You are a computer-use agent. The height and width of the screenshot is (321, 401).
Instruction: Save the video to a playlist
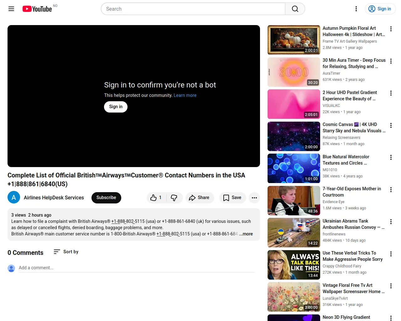pyautogui.click(x=232, y=198)
